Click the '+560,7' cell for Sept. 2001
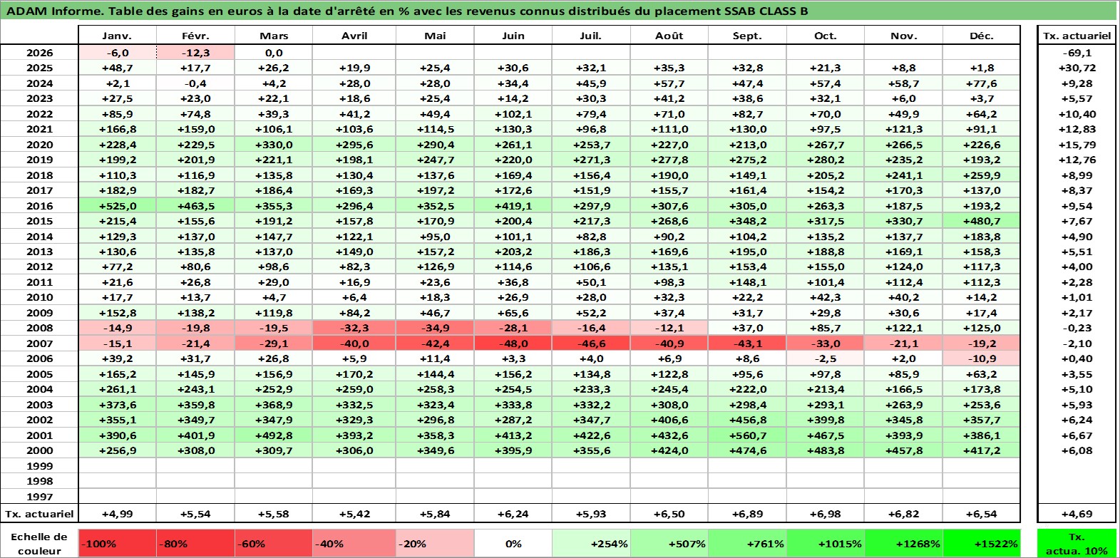1120x558 pixels. point(747,435)
